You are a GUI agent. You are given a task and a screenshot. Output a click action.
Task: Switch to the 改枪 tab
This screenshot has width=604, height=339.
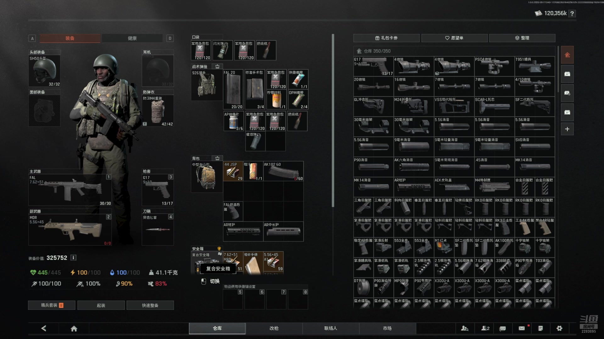[274, 328]
